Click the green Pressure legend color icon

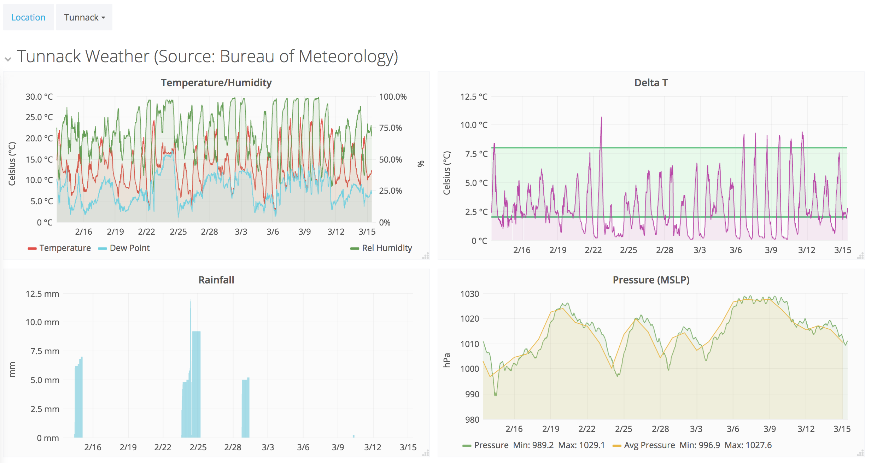[x=467, y=446]
